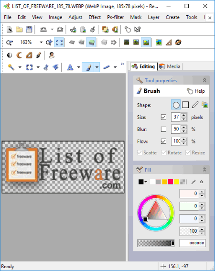
Task: Select the rectangular selection tool
Action: tap(29, 67)
